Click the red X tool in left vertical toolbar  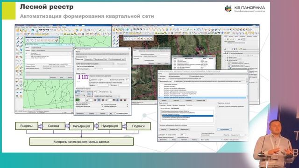pyautogui.click(x=17, y=57)
